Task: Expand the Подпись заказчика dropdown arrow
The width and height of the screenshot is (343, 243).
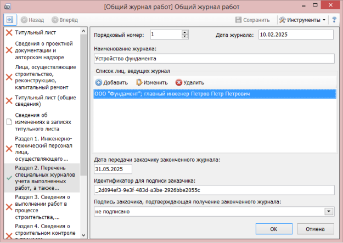Action: coord(329,212)
